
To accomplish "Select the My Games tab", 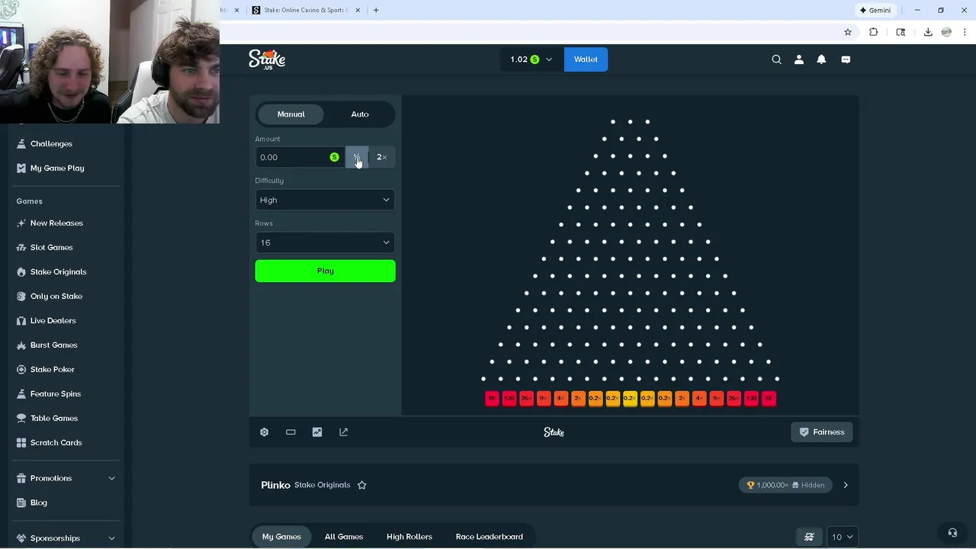I will point(281,537).
